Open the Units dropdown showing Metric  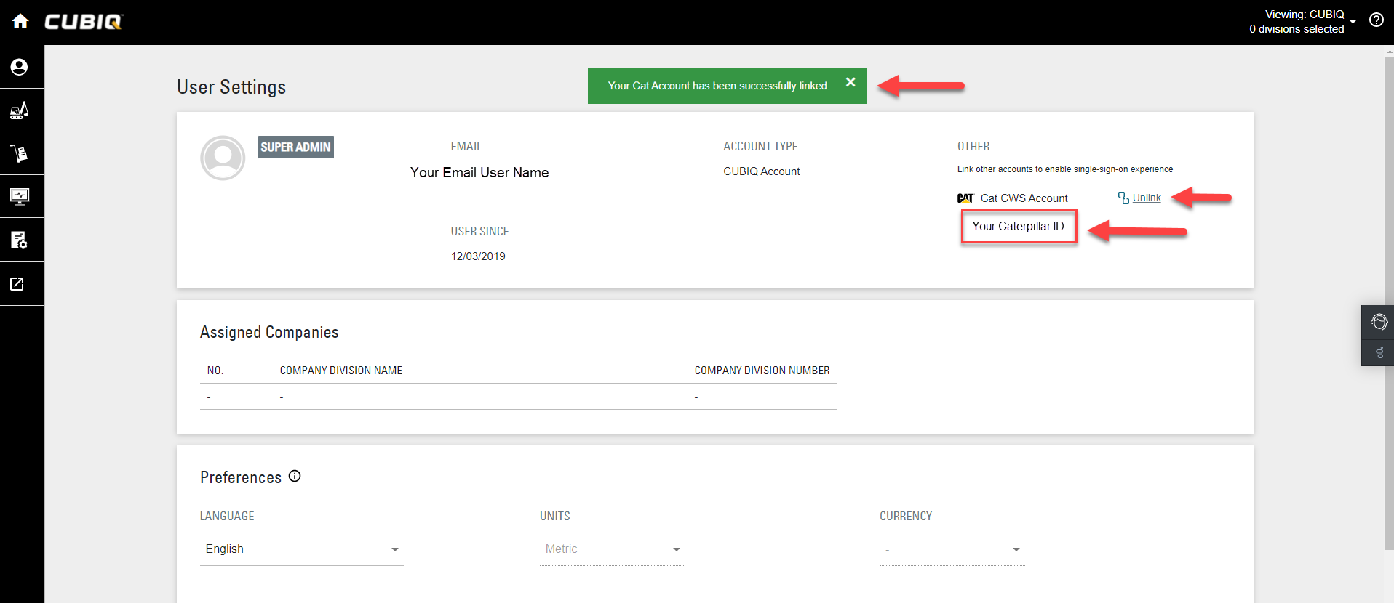click(x=612, y=549)
